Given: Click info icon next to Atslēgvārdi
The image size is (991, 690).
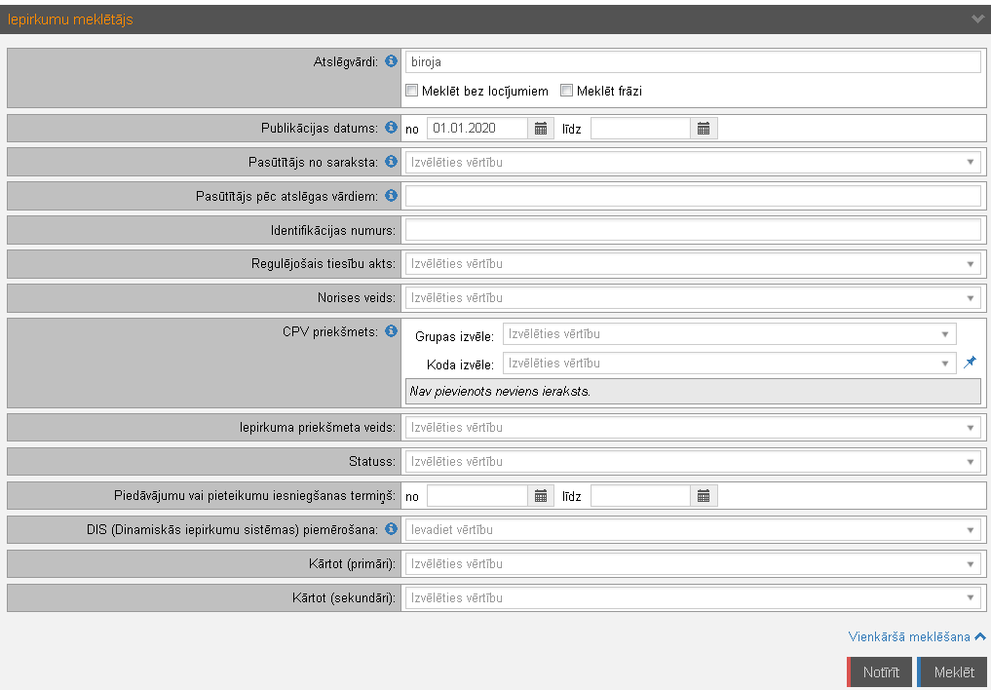Looking at the screenshot, I should [x=392, y=61].
